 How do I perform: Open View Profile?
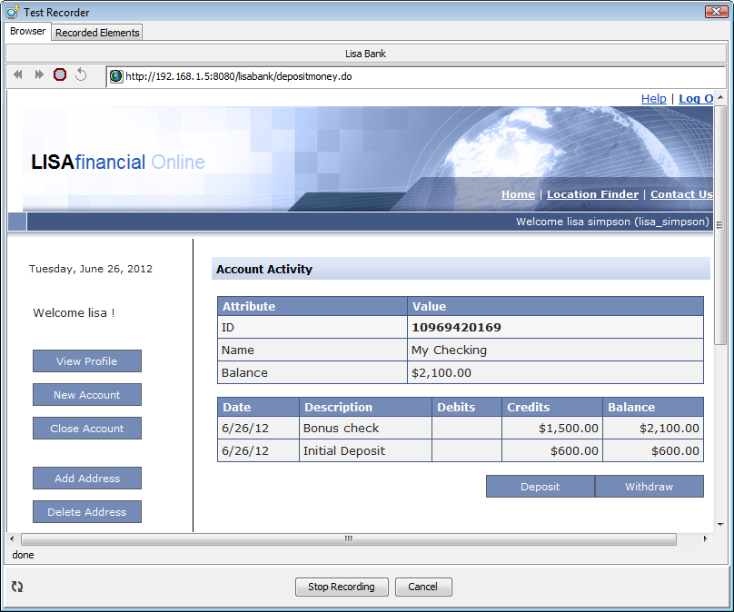(x=86, y=360)
